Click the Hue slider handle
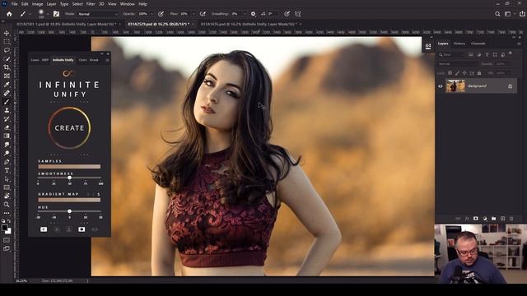 [69, 211]
